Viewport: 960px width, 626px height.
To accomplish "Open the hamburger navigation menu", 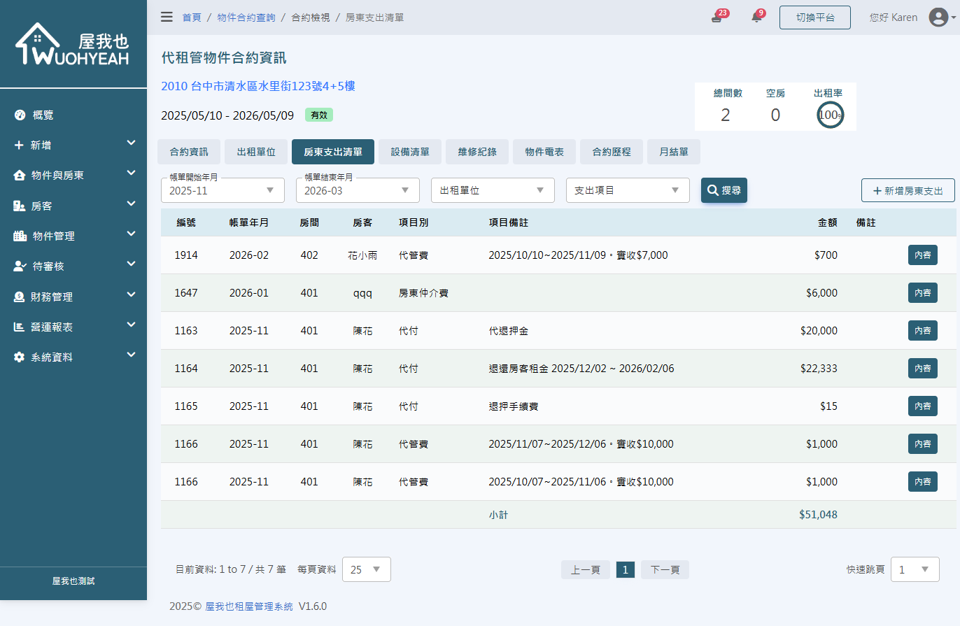I will (x=167, y=17).
